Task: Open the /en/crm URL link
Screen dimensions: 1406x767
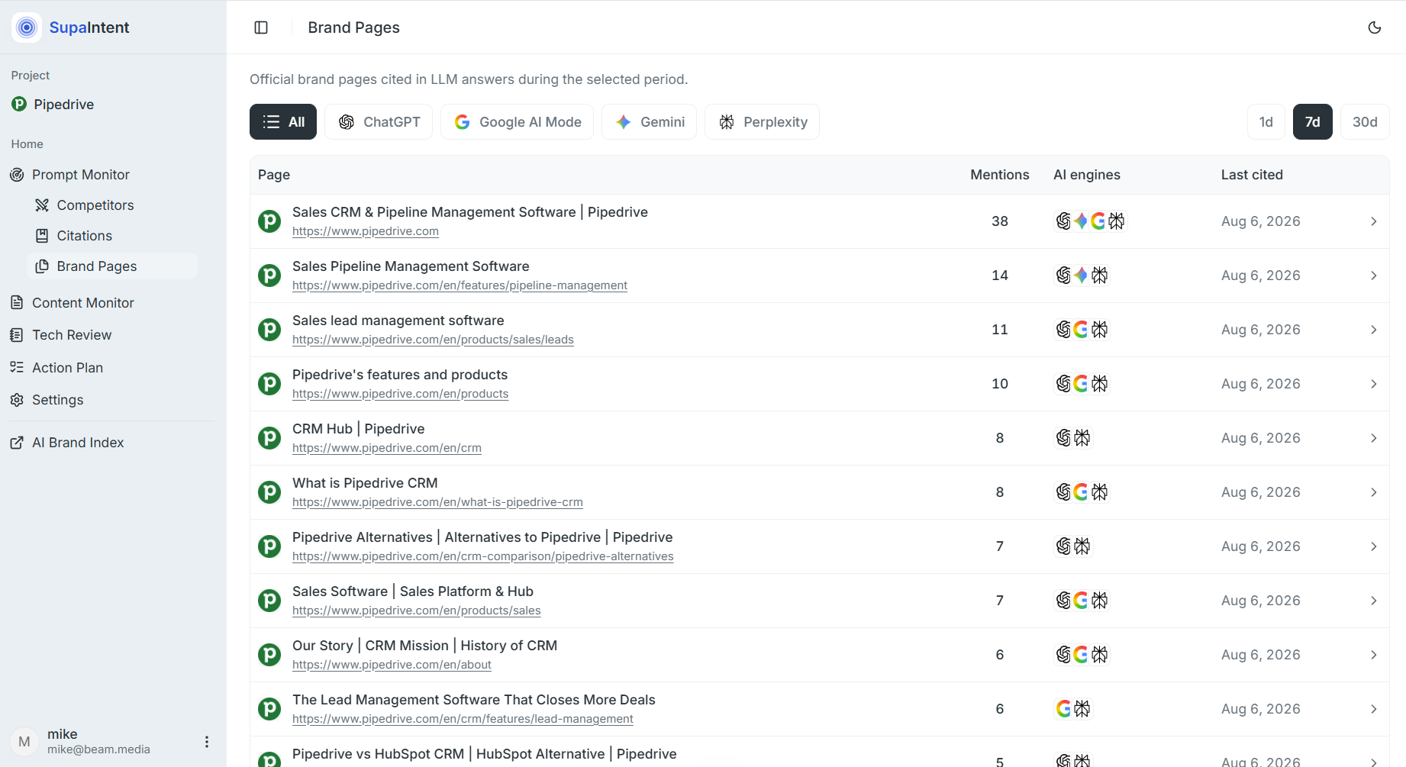Action: pos(387,448)
